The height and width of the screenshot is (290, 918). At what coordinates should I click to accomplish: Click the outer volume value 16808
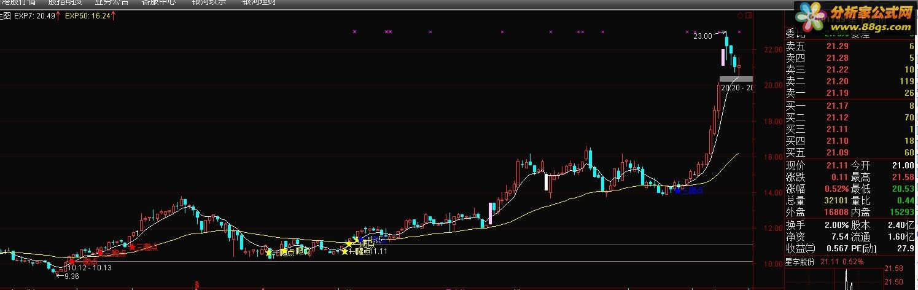(835, 212)
